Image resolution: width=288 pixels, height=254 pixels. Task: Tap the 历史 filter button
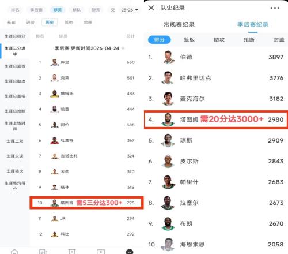[x=50, y=23]
